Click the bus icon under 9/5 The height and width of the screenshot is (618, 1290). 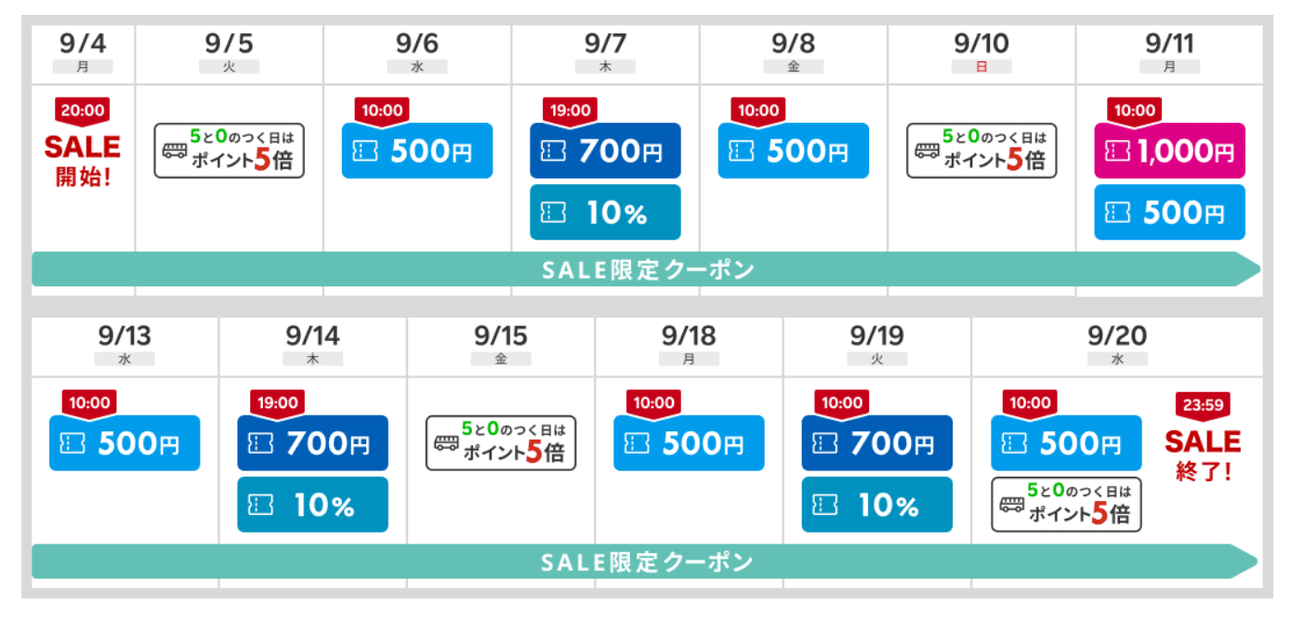(x=175, y=151)
